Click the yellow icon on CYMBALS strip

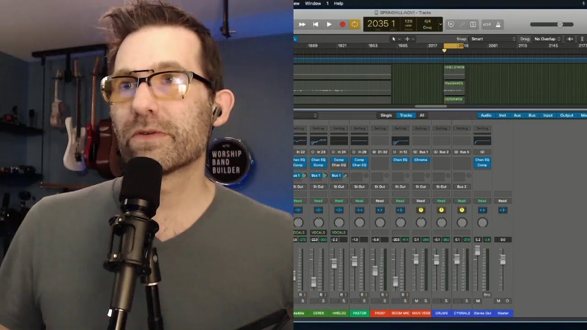pyautogui.click(x=462, y=210)
